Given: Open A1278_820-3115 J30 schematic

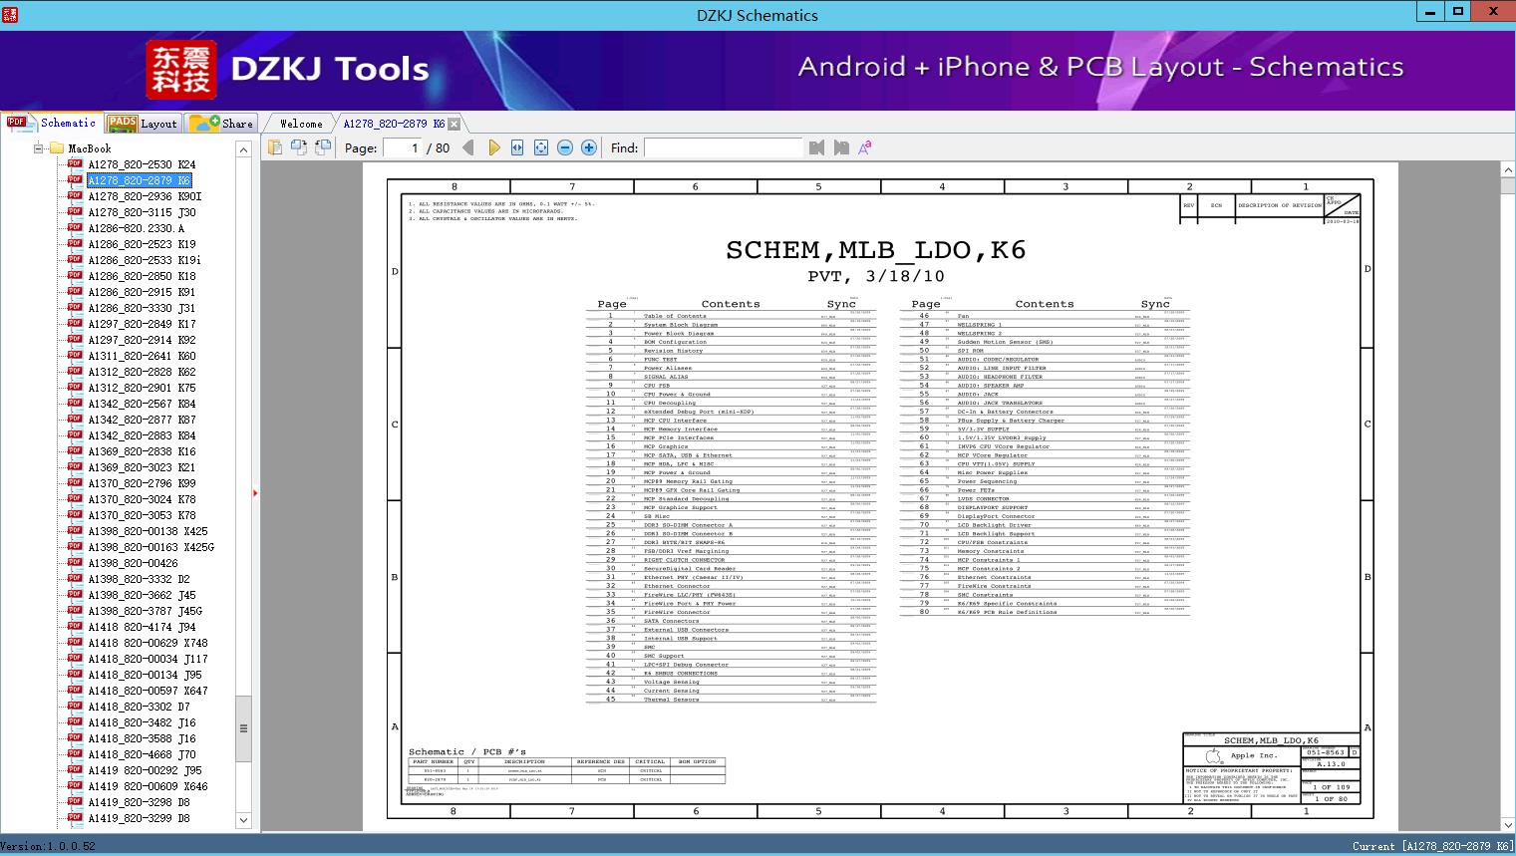Looking at the screenshot, I should tap(142, 212).
